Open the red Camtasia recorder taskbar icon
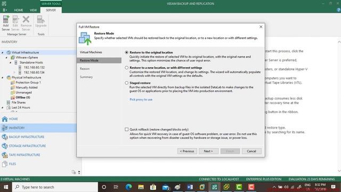The image size is (341, 192). point(251,187)
